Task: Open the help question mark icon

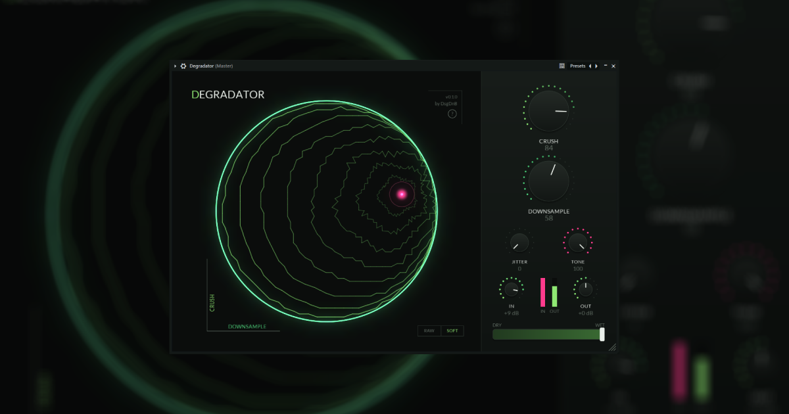Action: 452,114
